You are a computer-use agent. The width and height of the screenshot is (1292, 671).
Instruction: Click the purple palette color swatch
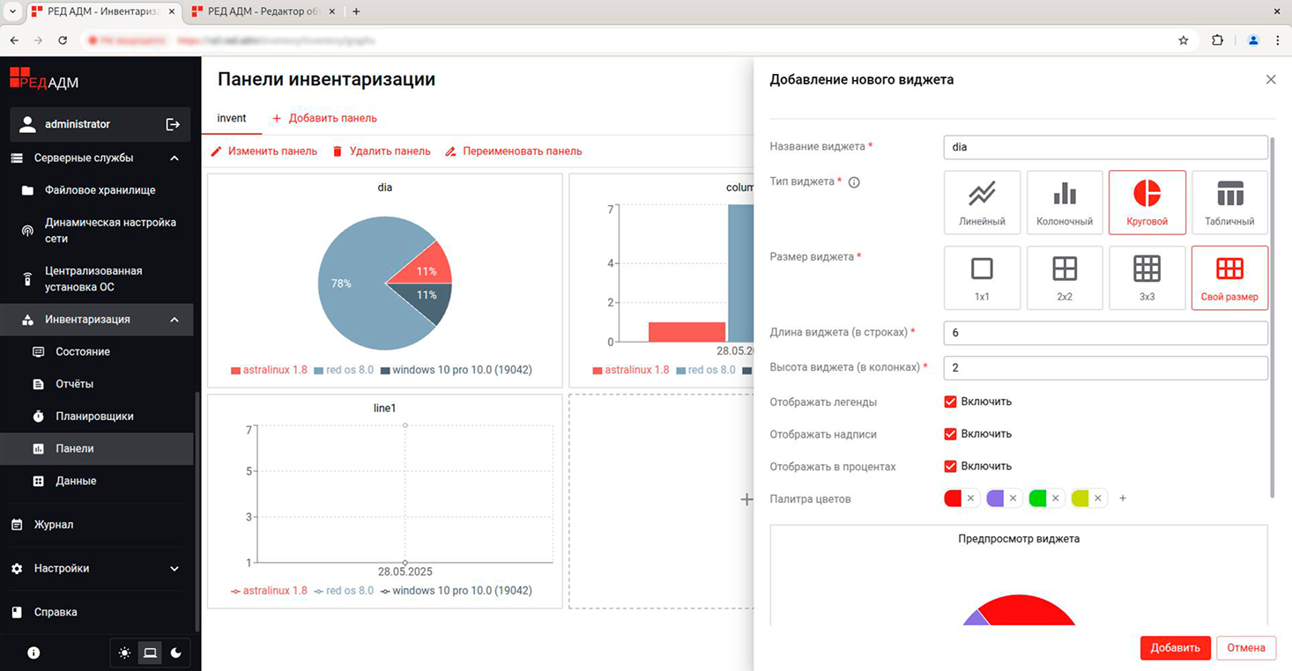[x=995, y=498]
